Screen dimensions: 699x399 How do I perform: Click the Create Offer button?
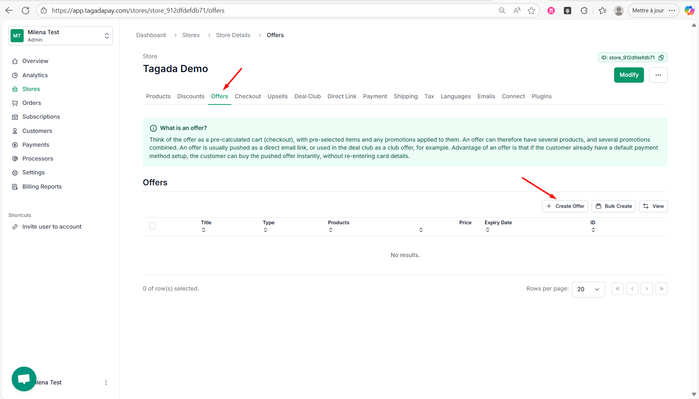coord(565,206)
